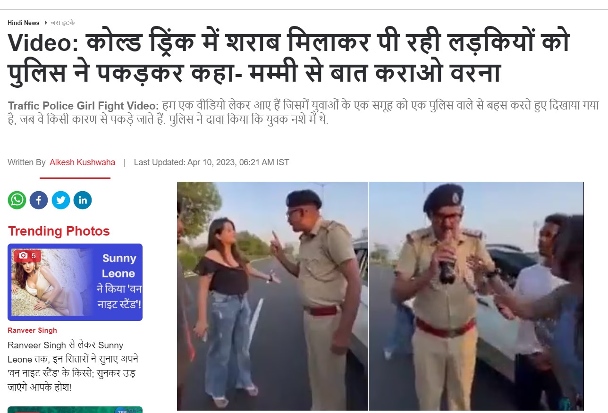Screen dimensions: 608x413
Task: Click the Ranveer Singh tag link
Action: pos(32,330)
